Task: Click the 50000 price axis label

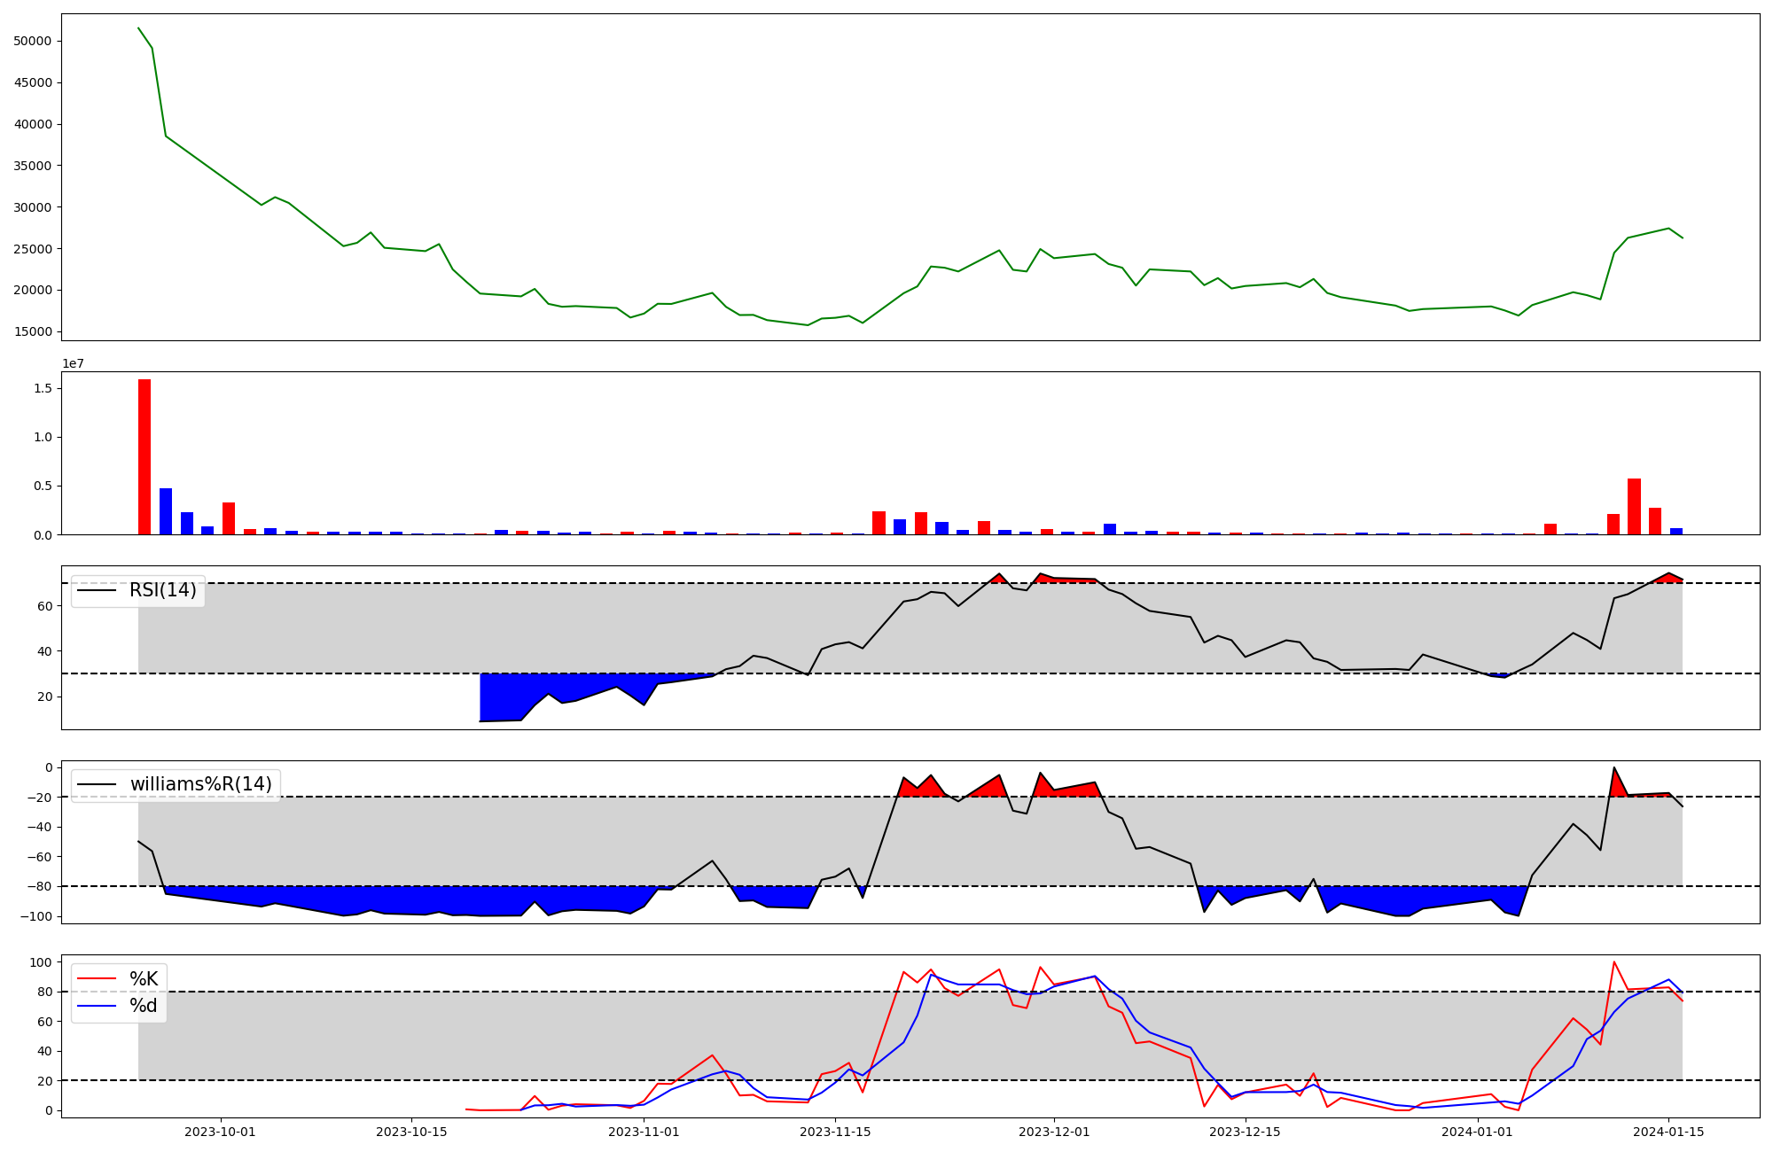Action: point(33,42)
